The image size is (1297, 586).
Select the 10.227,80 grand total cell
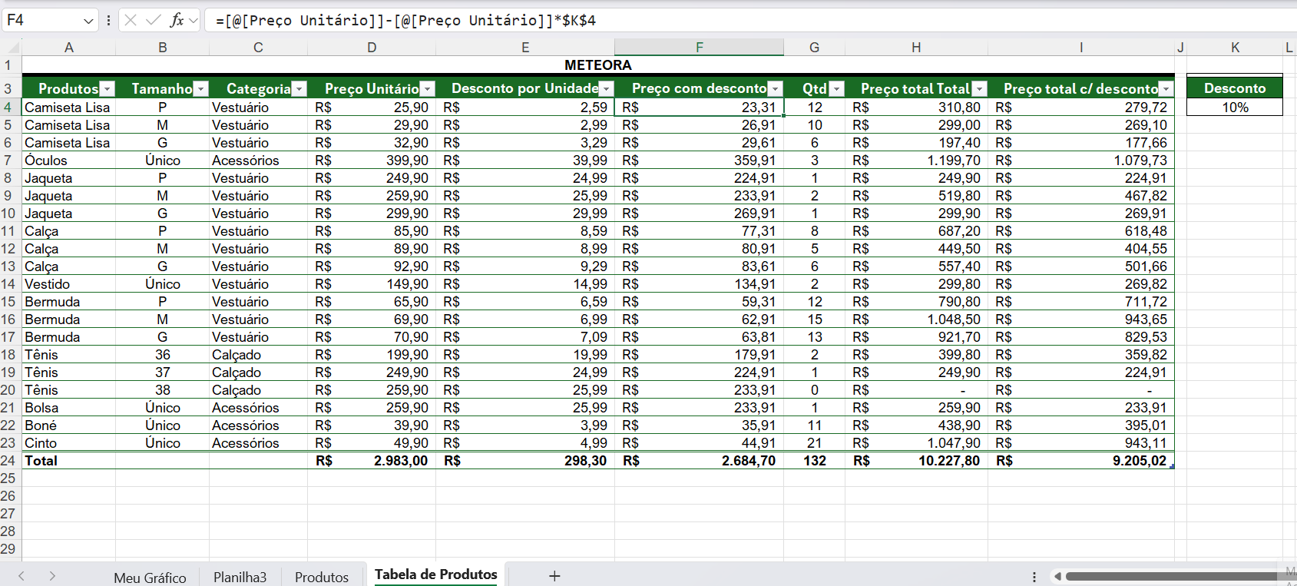916,461
